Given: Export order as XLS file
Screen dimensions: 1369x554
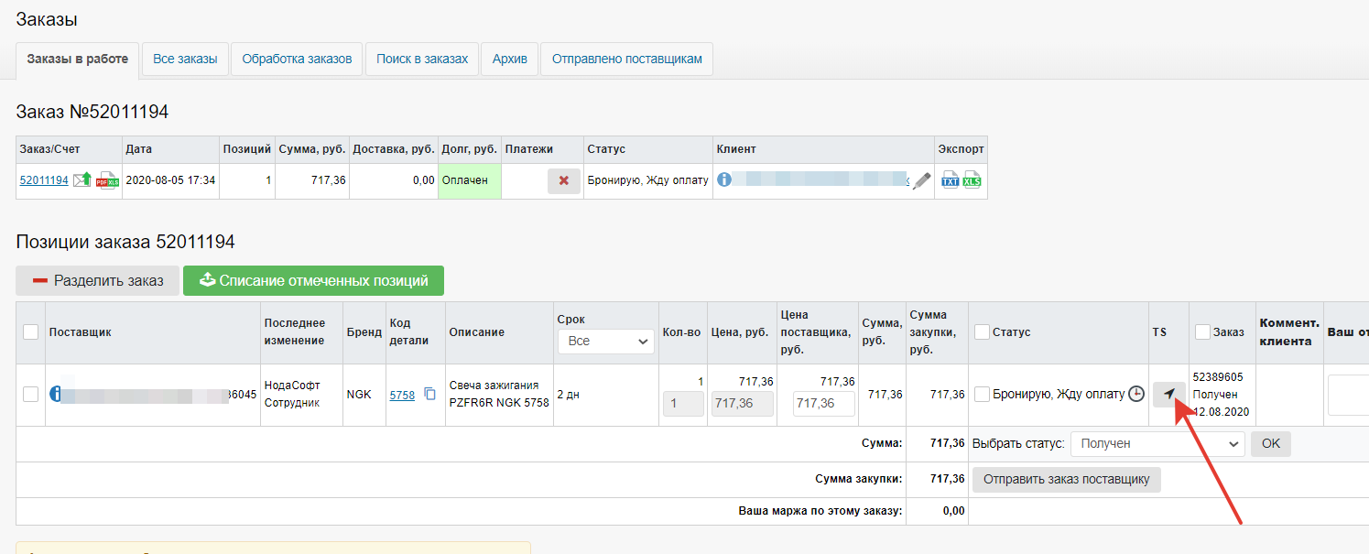Looking at the screenshot, I should click(x=972, y=180).
